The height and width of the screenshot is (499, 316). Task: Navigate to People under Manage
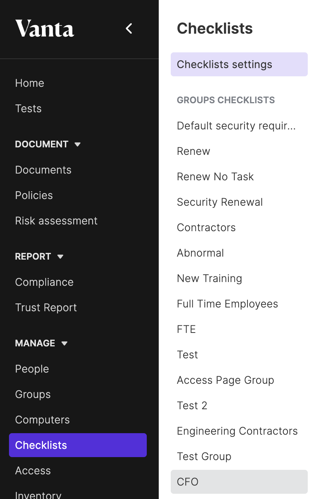[32, 369]
